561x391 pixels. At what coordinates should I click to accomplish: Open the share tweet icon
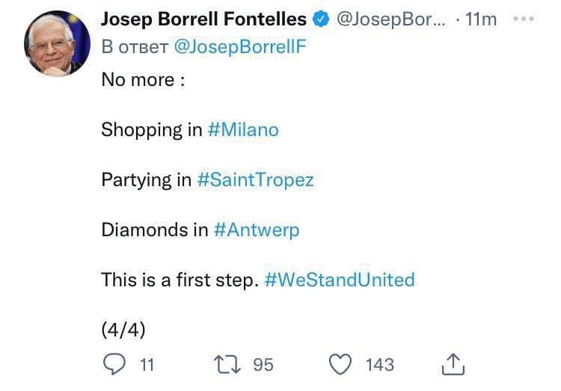(453, 364)
